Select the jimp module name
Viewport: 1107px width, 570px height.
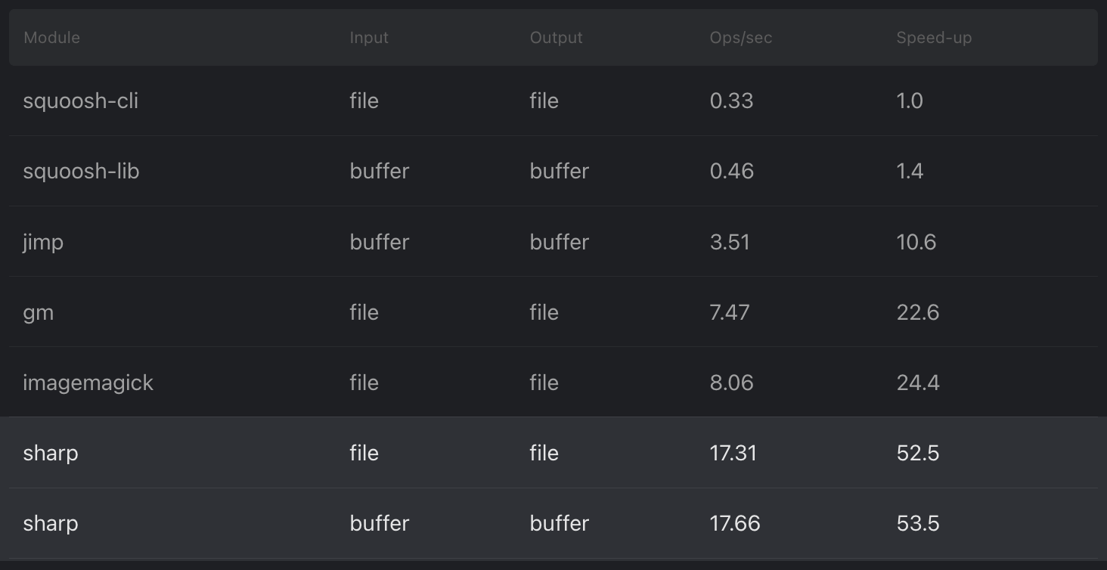click(43, 243)
